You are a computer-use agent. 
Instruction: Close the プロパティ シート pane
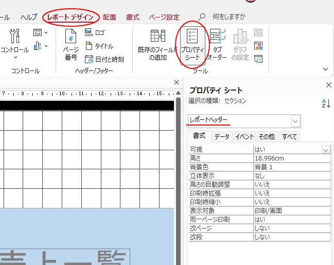coord(329,85)
